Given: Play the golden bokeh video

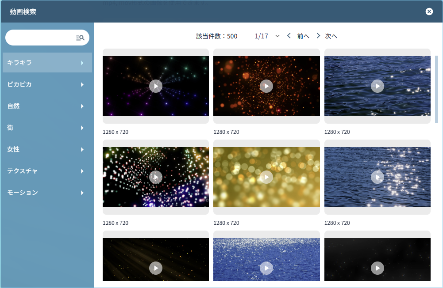Looking at the screenshot, I should point(266,177).
